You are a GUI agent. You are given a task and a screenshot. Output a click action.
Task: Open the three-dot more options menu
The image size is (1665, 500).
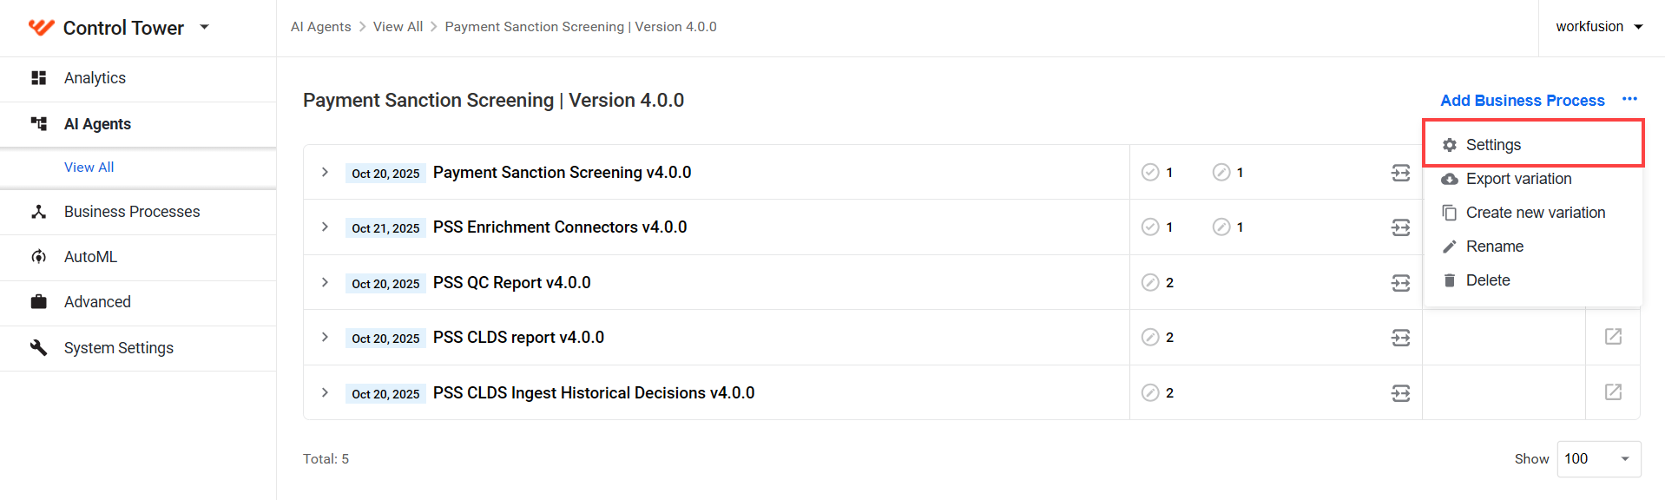coord(1629,99)
